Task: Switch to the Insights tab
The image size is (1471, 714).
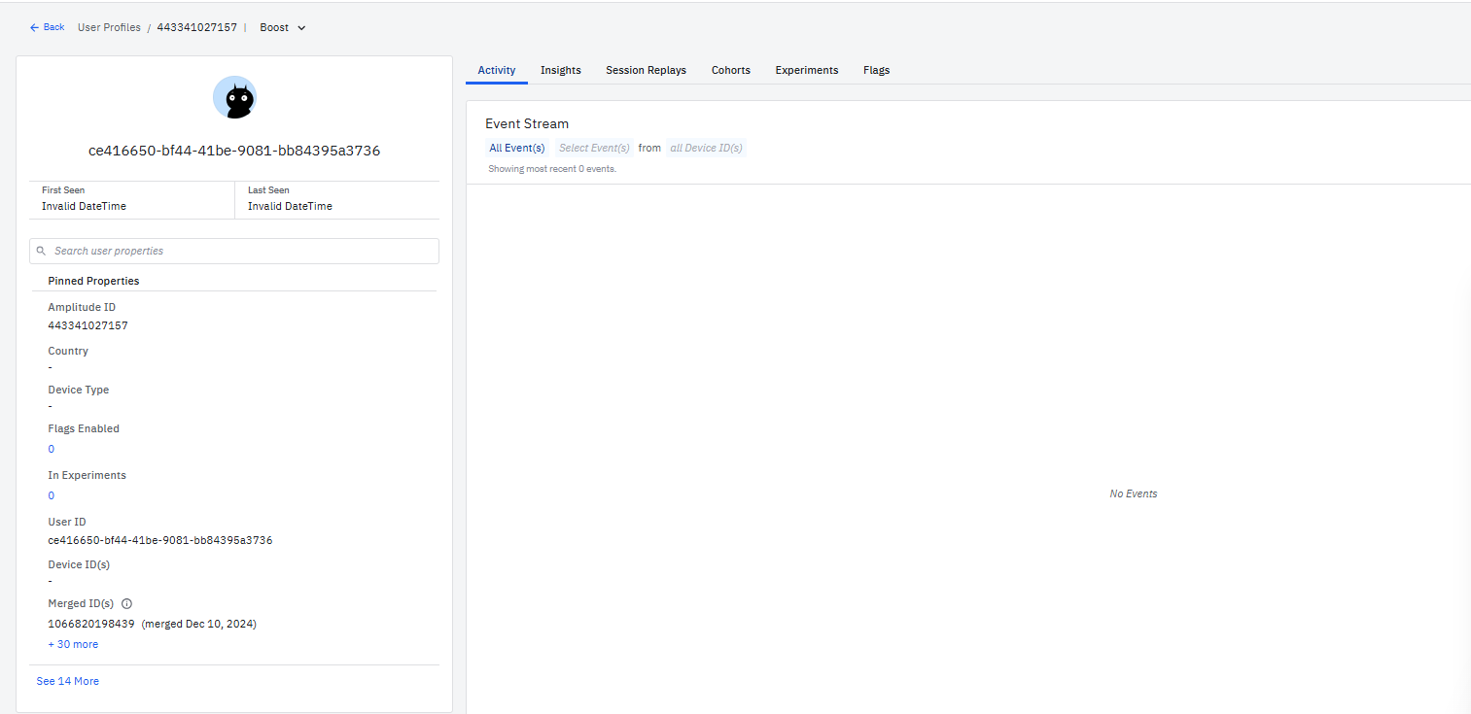Action: [561, 70]
